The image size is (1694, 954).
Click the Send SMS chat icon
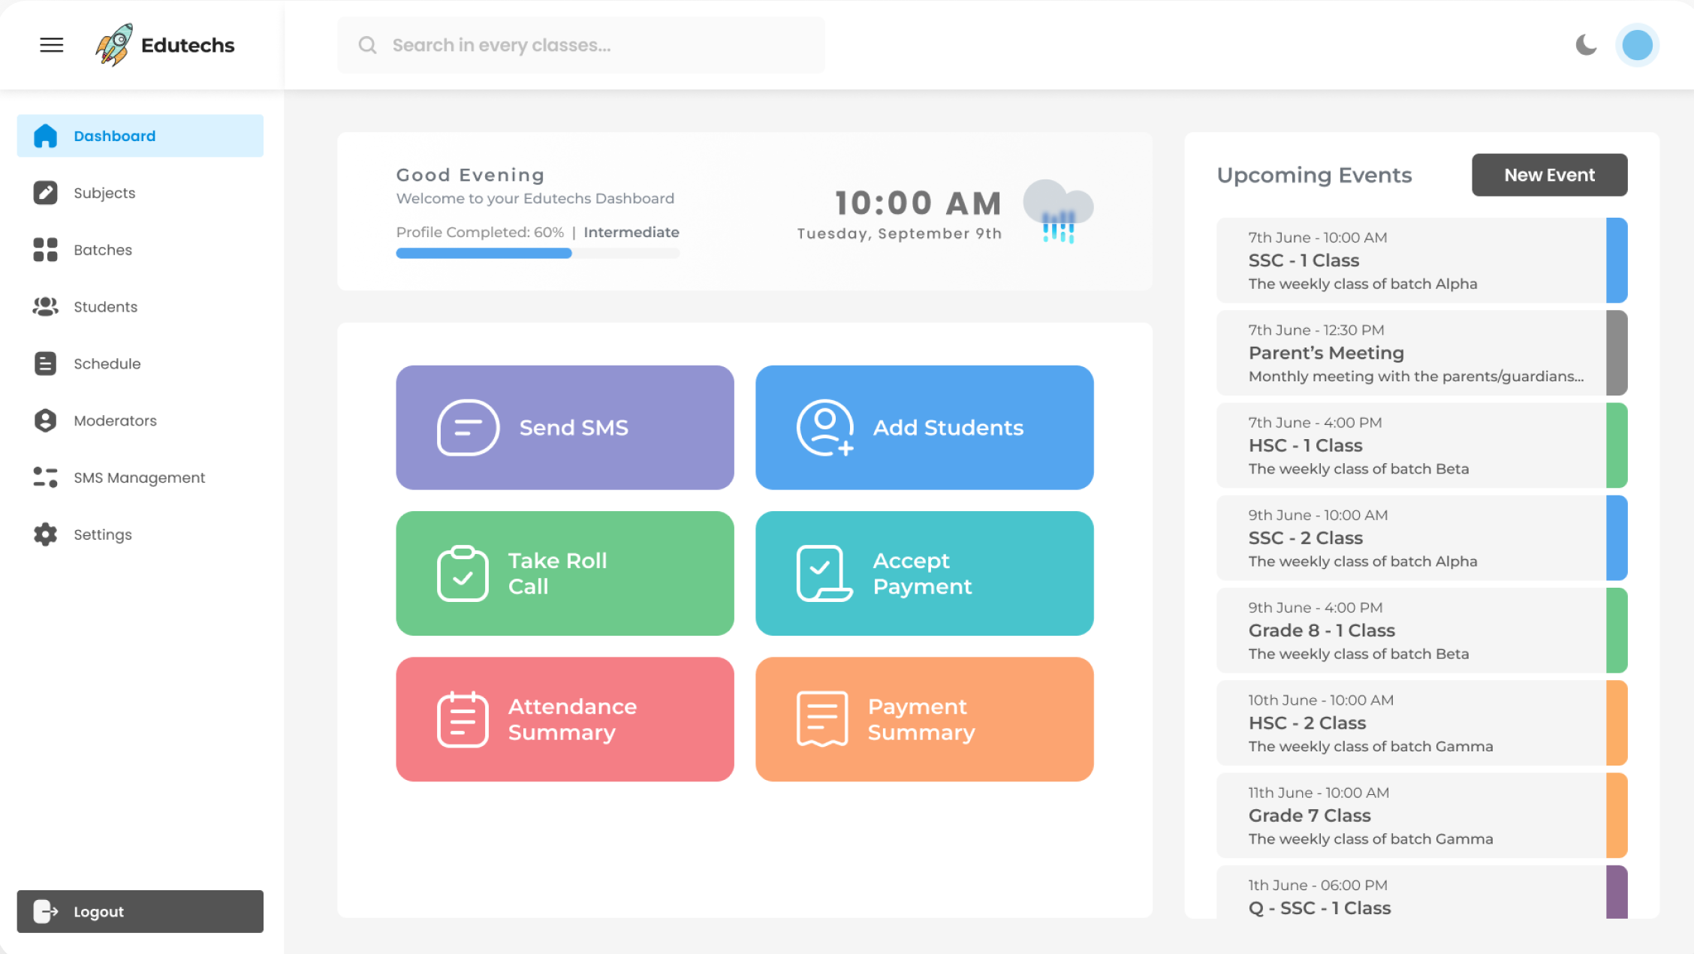468,427
